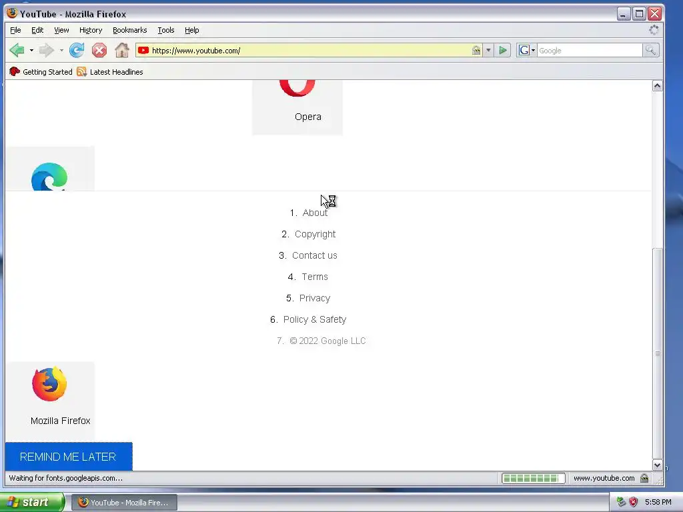Open the Edit menu

click(x=37, y=30)
